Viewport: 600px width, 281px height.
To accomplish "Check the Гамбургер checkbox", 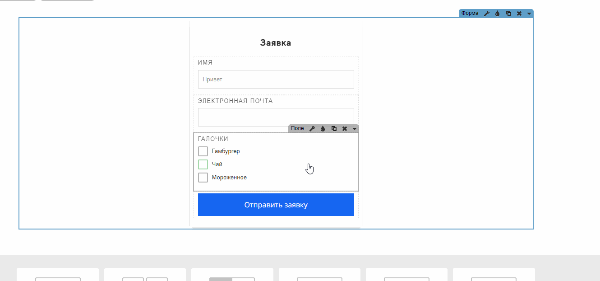I will [203, 151].
